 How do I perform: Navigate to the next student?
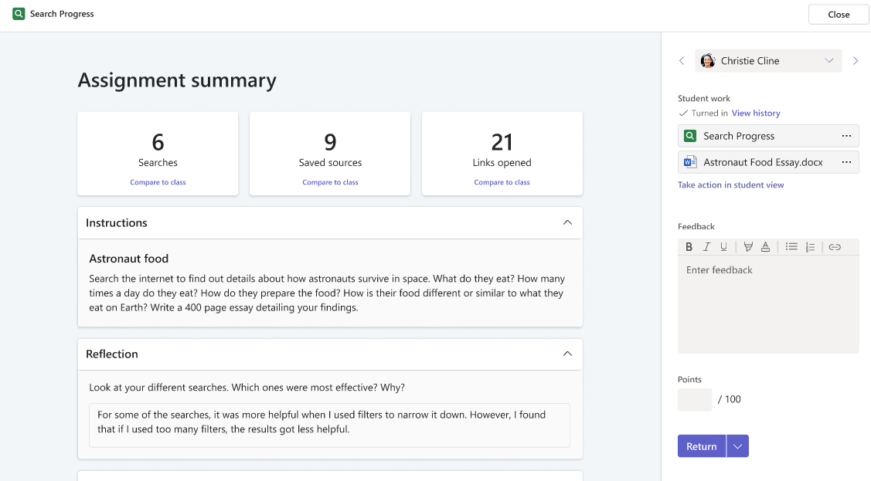(x=855, y=60)
